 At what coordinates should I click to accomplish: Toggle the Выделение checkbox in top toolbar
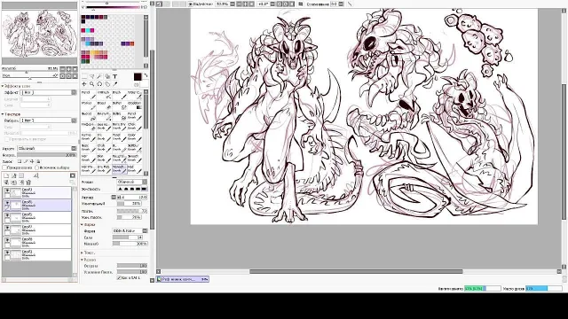[x=191, y=4]
